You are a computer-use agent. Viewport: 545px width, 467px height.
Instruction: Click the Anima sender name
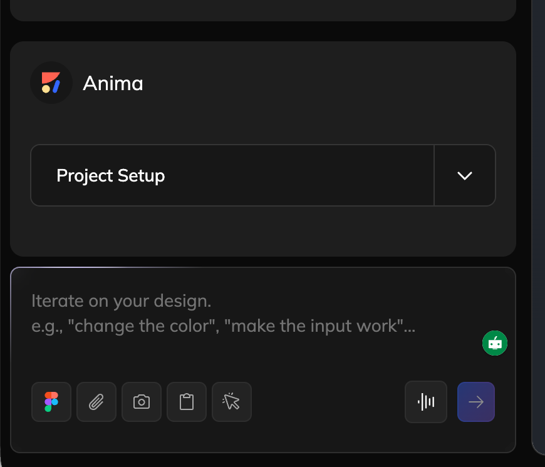pyautogui.click(x=113, y=83)
